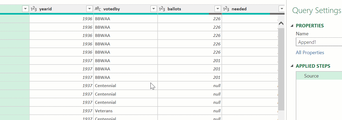Open filter dropdown of the leftmost column

(25, 9)
